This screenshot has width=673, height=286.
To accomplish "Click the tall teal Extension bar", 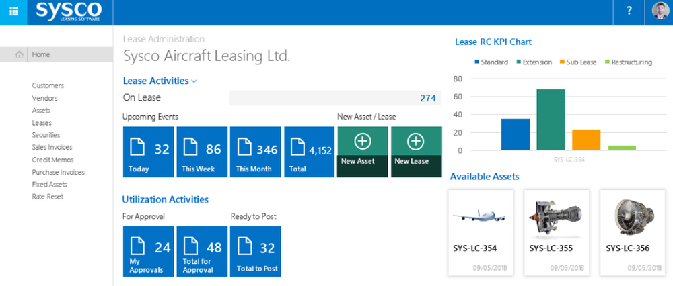I will [551, 120].
